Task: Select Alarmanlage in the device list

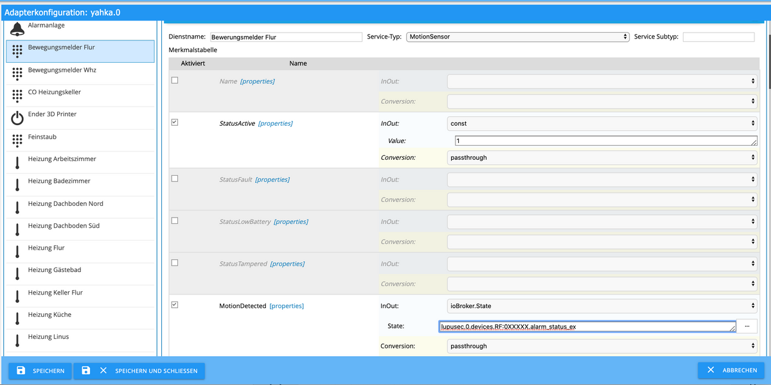Action: pos(80,28)
